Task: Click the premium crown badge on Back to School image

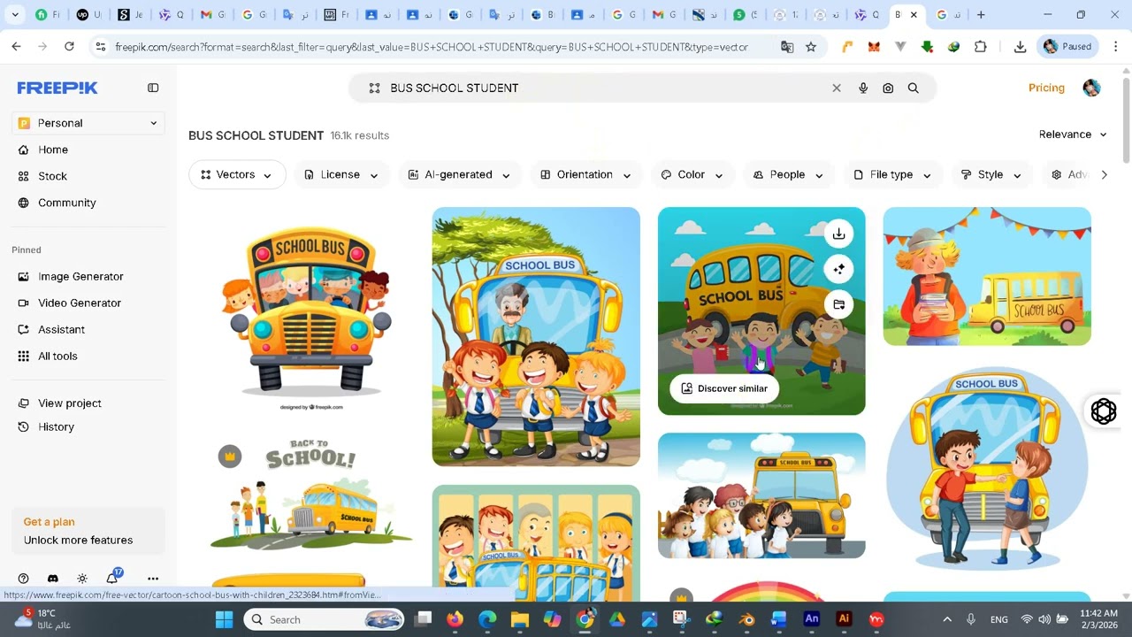Action: pos(230,457)
